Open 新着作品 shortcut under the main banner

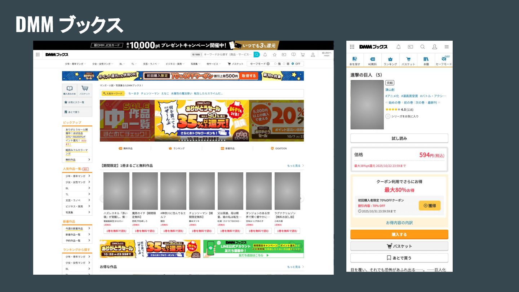point(227,148)
